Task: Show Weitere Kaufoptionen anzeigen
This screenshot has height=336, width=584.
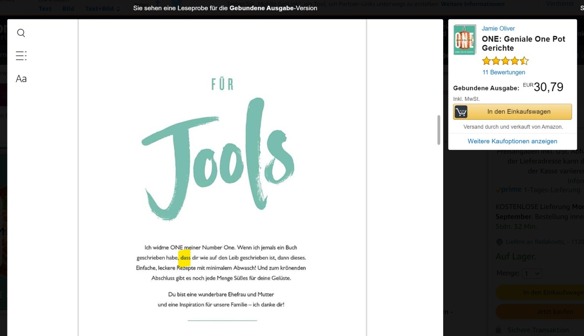Action: pos(512,141)
